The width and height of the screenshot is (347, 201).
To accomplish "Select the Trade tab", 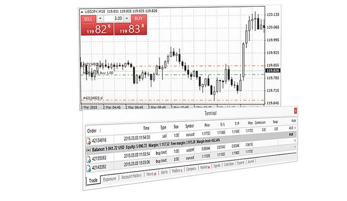I will [x=93, y=180].
